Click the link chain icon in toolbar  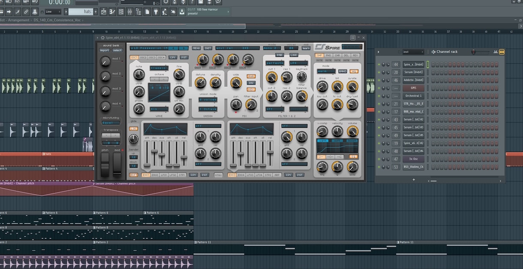(x=27, y=12)
